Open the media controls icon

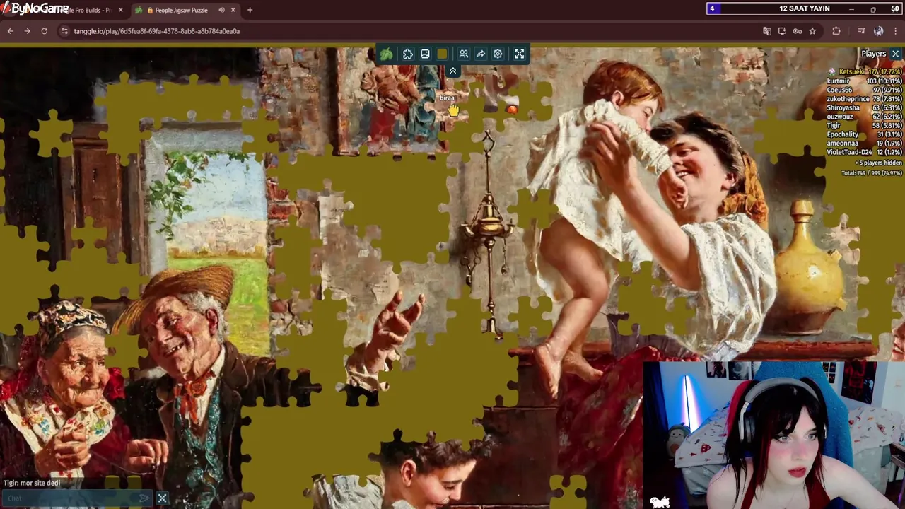click(861, 31)
